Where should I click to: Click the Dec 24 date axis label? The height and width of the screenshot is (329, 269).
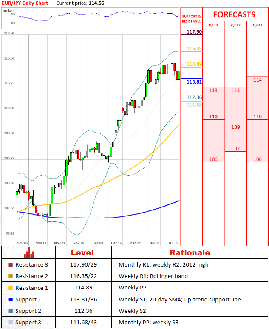point(135,243)
